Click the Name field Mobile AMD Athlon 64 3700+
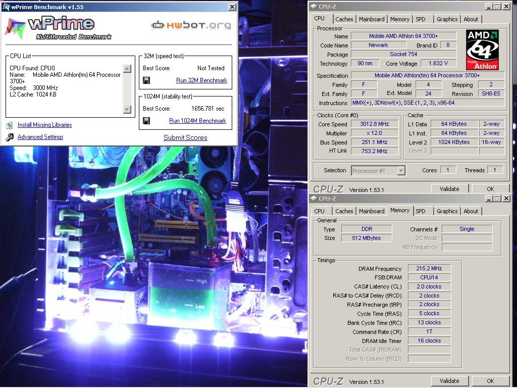 click(403, 36)
